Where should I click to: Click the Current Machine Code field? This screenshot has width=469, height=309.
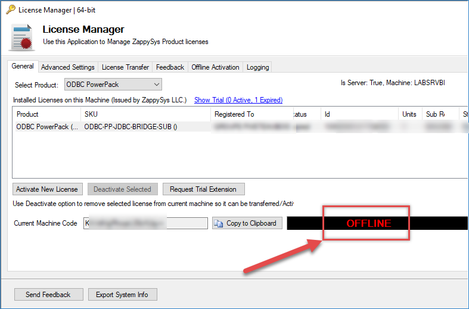145,223
